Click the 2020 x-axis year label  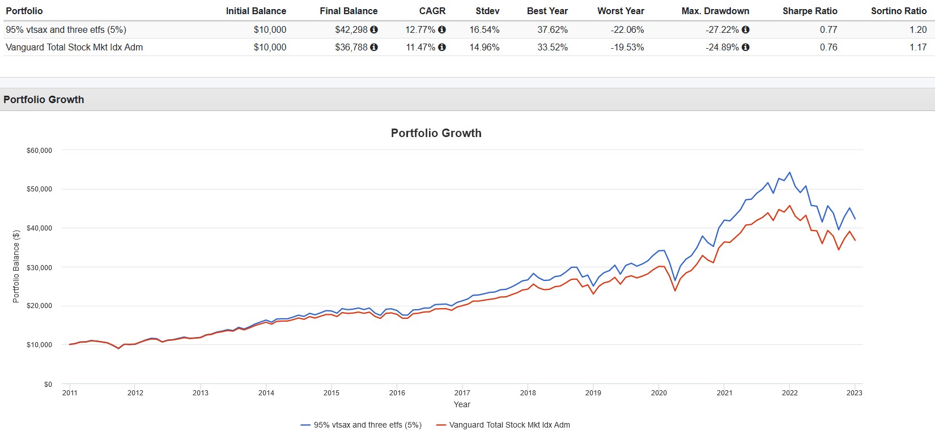coord(659,392)
